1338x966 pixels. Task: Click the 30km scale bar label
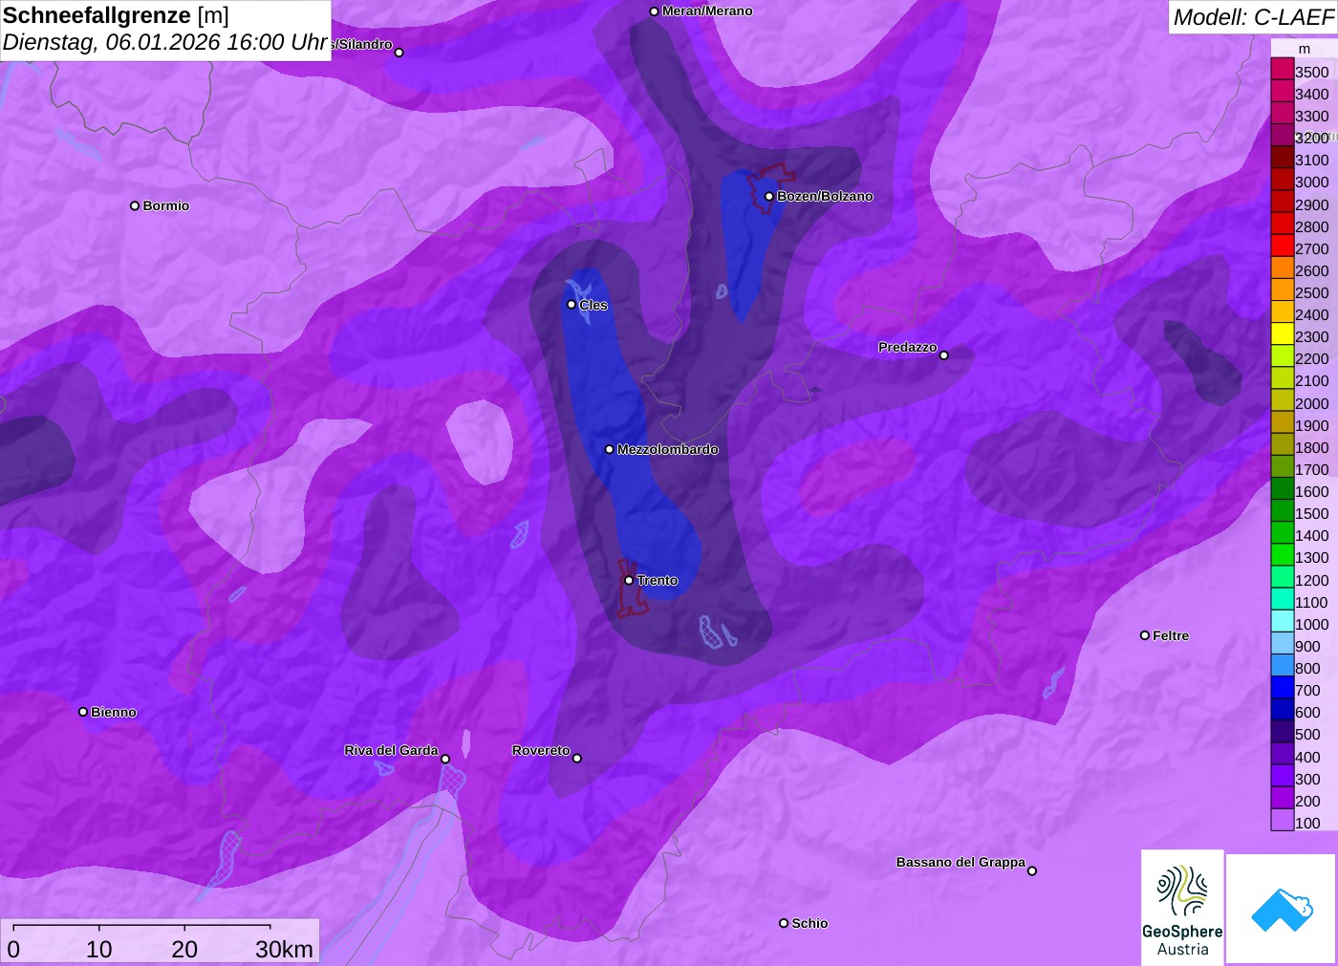coord(284,949)
